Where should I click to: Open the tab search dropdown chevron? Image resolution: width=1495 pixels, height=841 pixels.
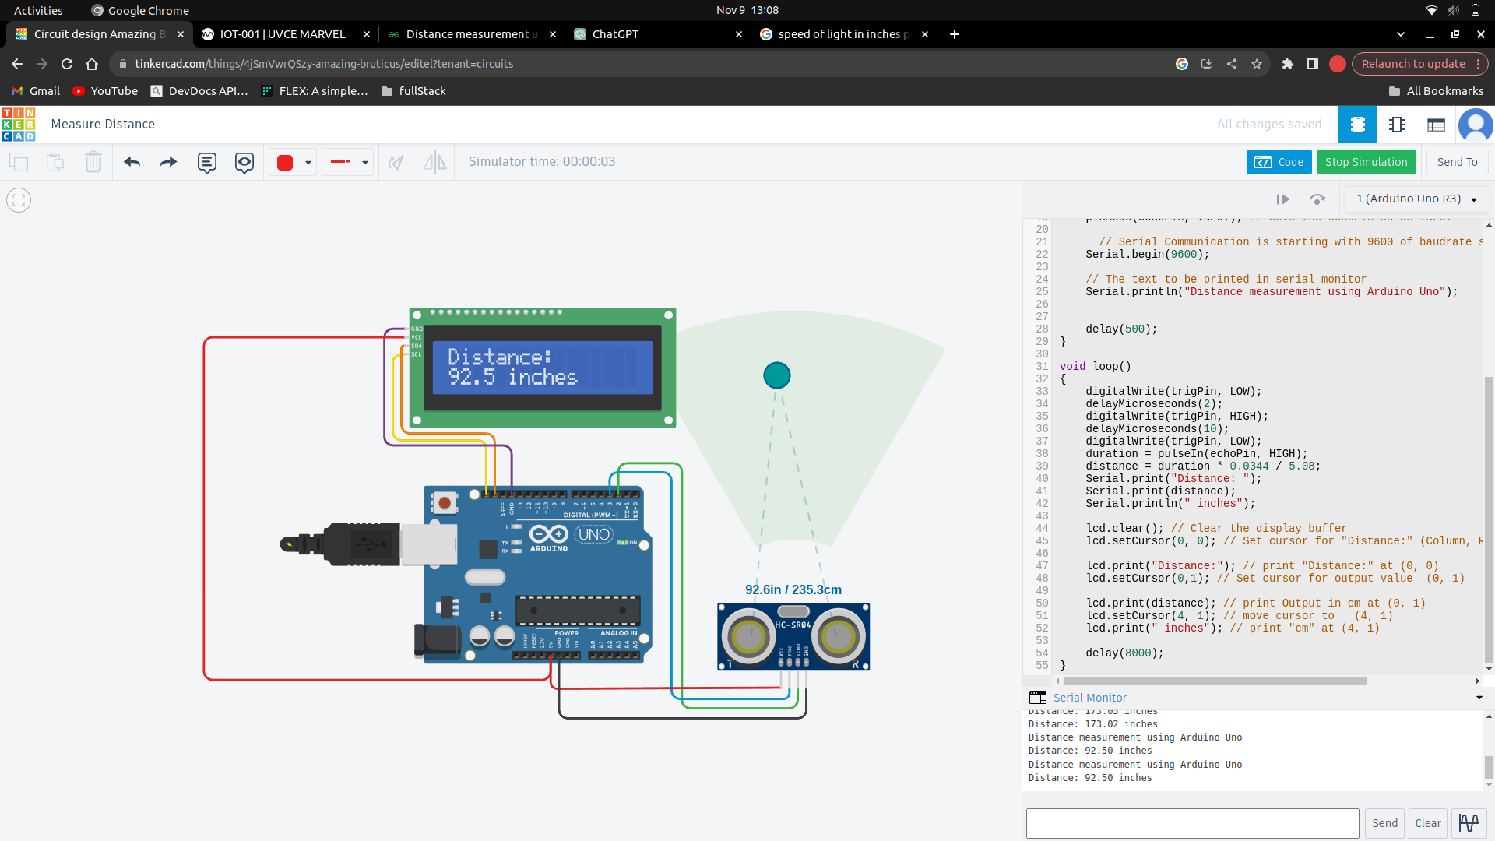pyautogui.click(x=1401, y=34)
